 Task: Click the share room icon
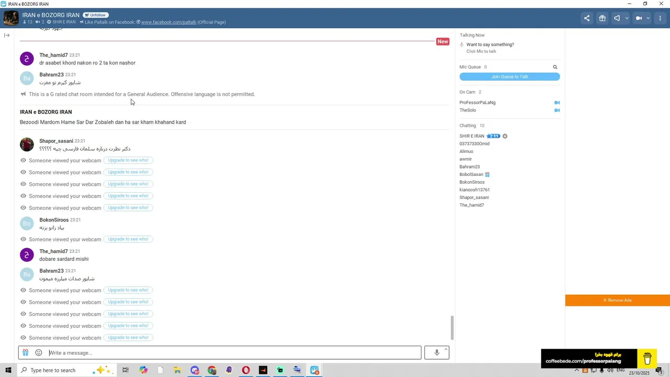tap(587, 18)
